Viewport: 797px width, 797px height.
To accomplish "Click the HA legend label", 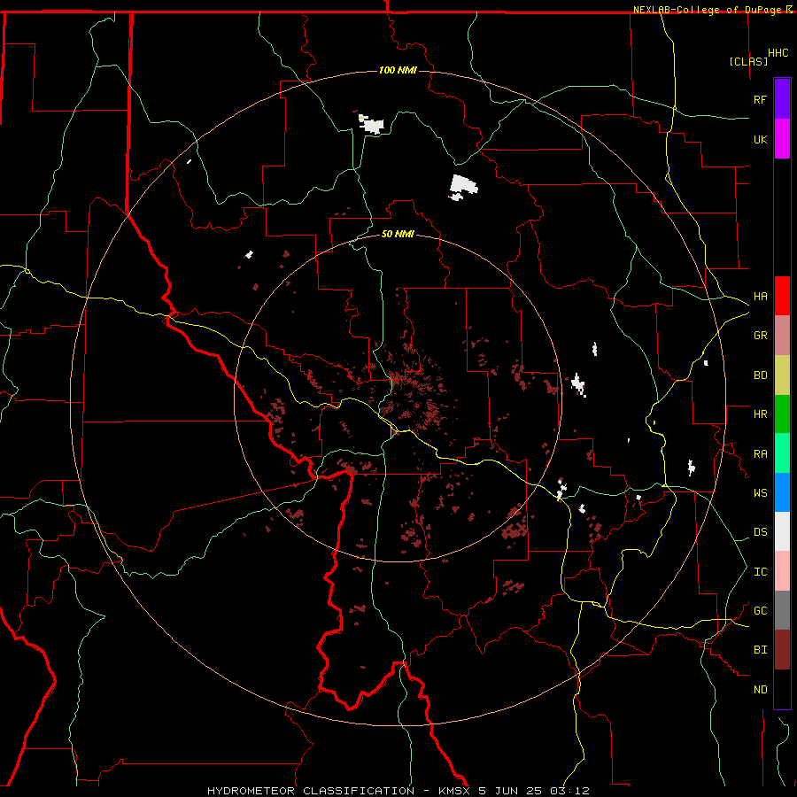I will click(x=760, y=297).
